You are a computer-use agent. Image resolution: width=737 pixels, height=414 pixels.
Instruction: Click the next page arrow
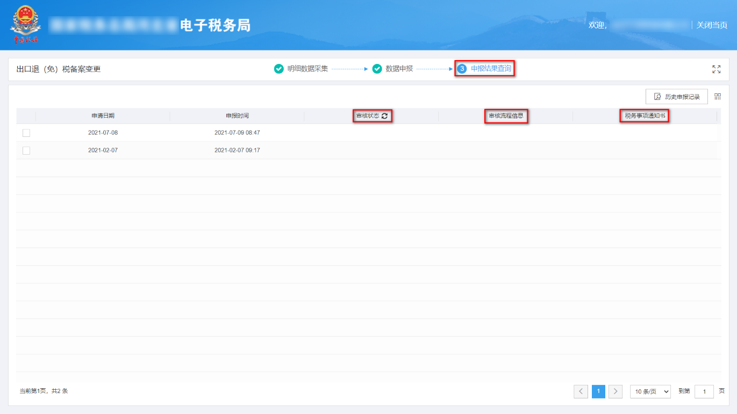(615, 391)
